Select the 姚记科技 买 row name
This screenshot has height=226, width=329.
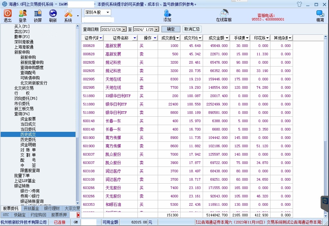[113, 63]
